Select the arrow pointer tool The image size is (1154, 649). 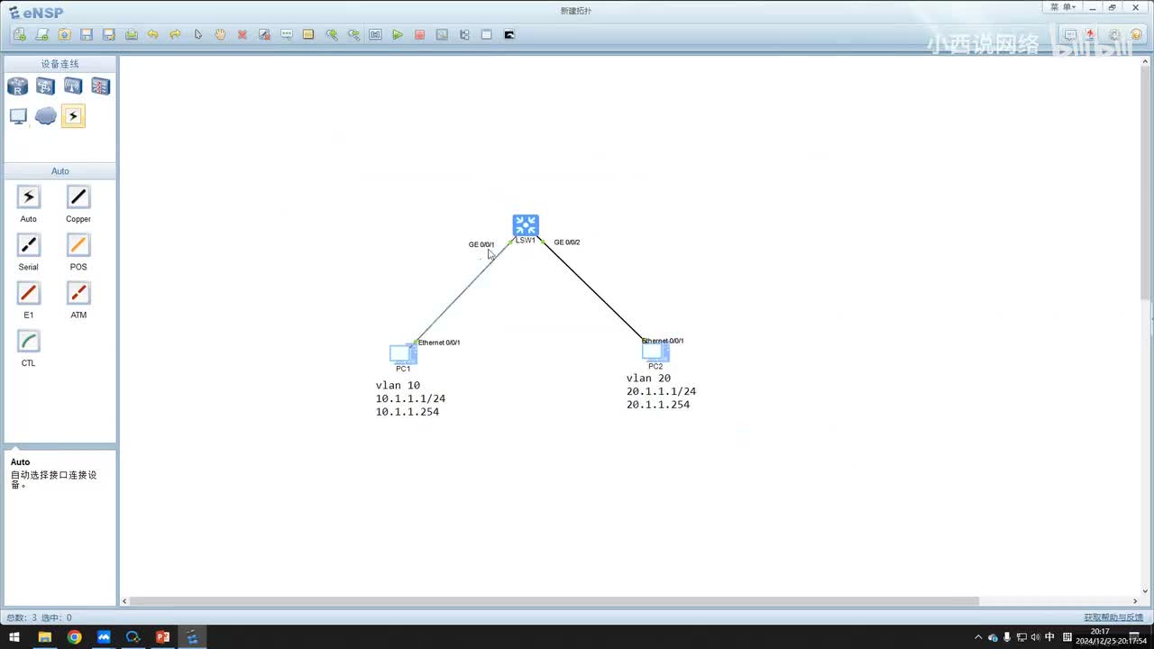tap(198, 34)
